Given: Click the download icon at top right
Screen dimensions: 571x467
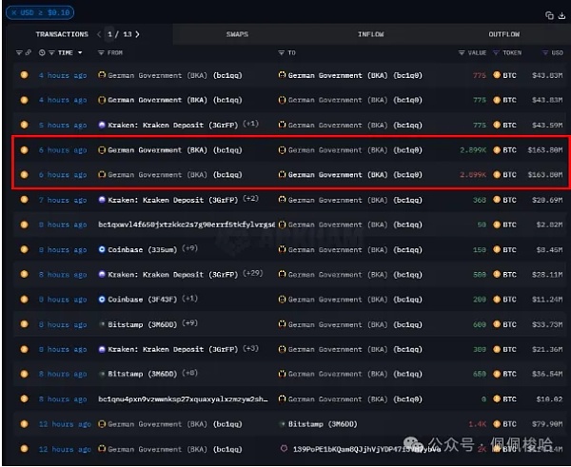Looking at the screenshot, I should [x=561, y=15].
